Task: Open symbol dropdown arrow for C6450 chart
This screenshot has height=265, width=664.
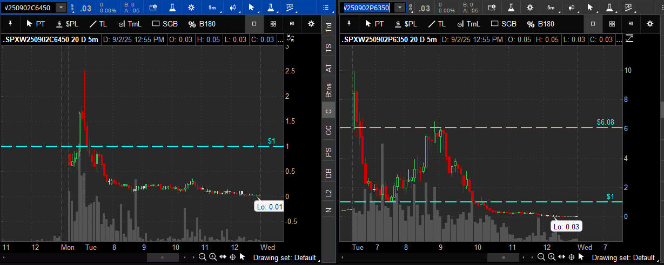Action: pos(61,8)
